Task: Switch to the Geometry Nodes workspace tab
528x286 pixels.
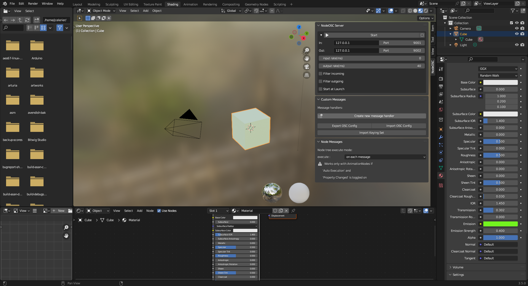Action: (257, 4)
